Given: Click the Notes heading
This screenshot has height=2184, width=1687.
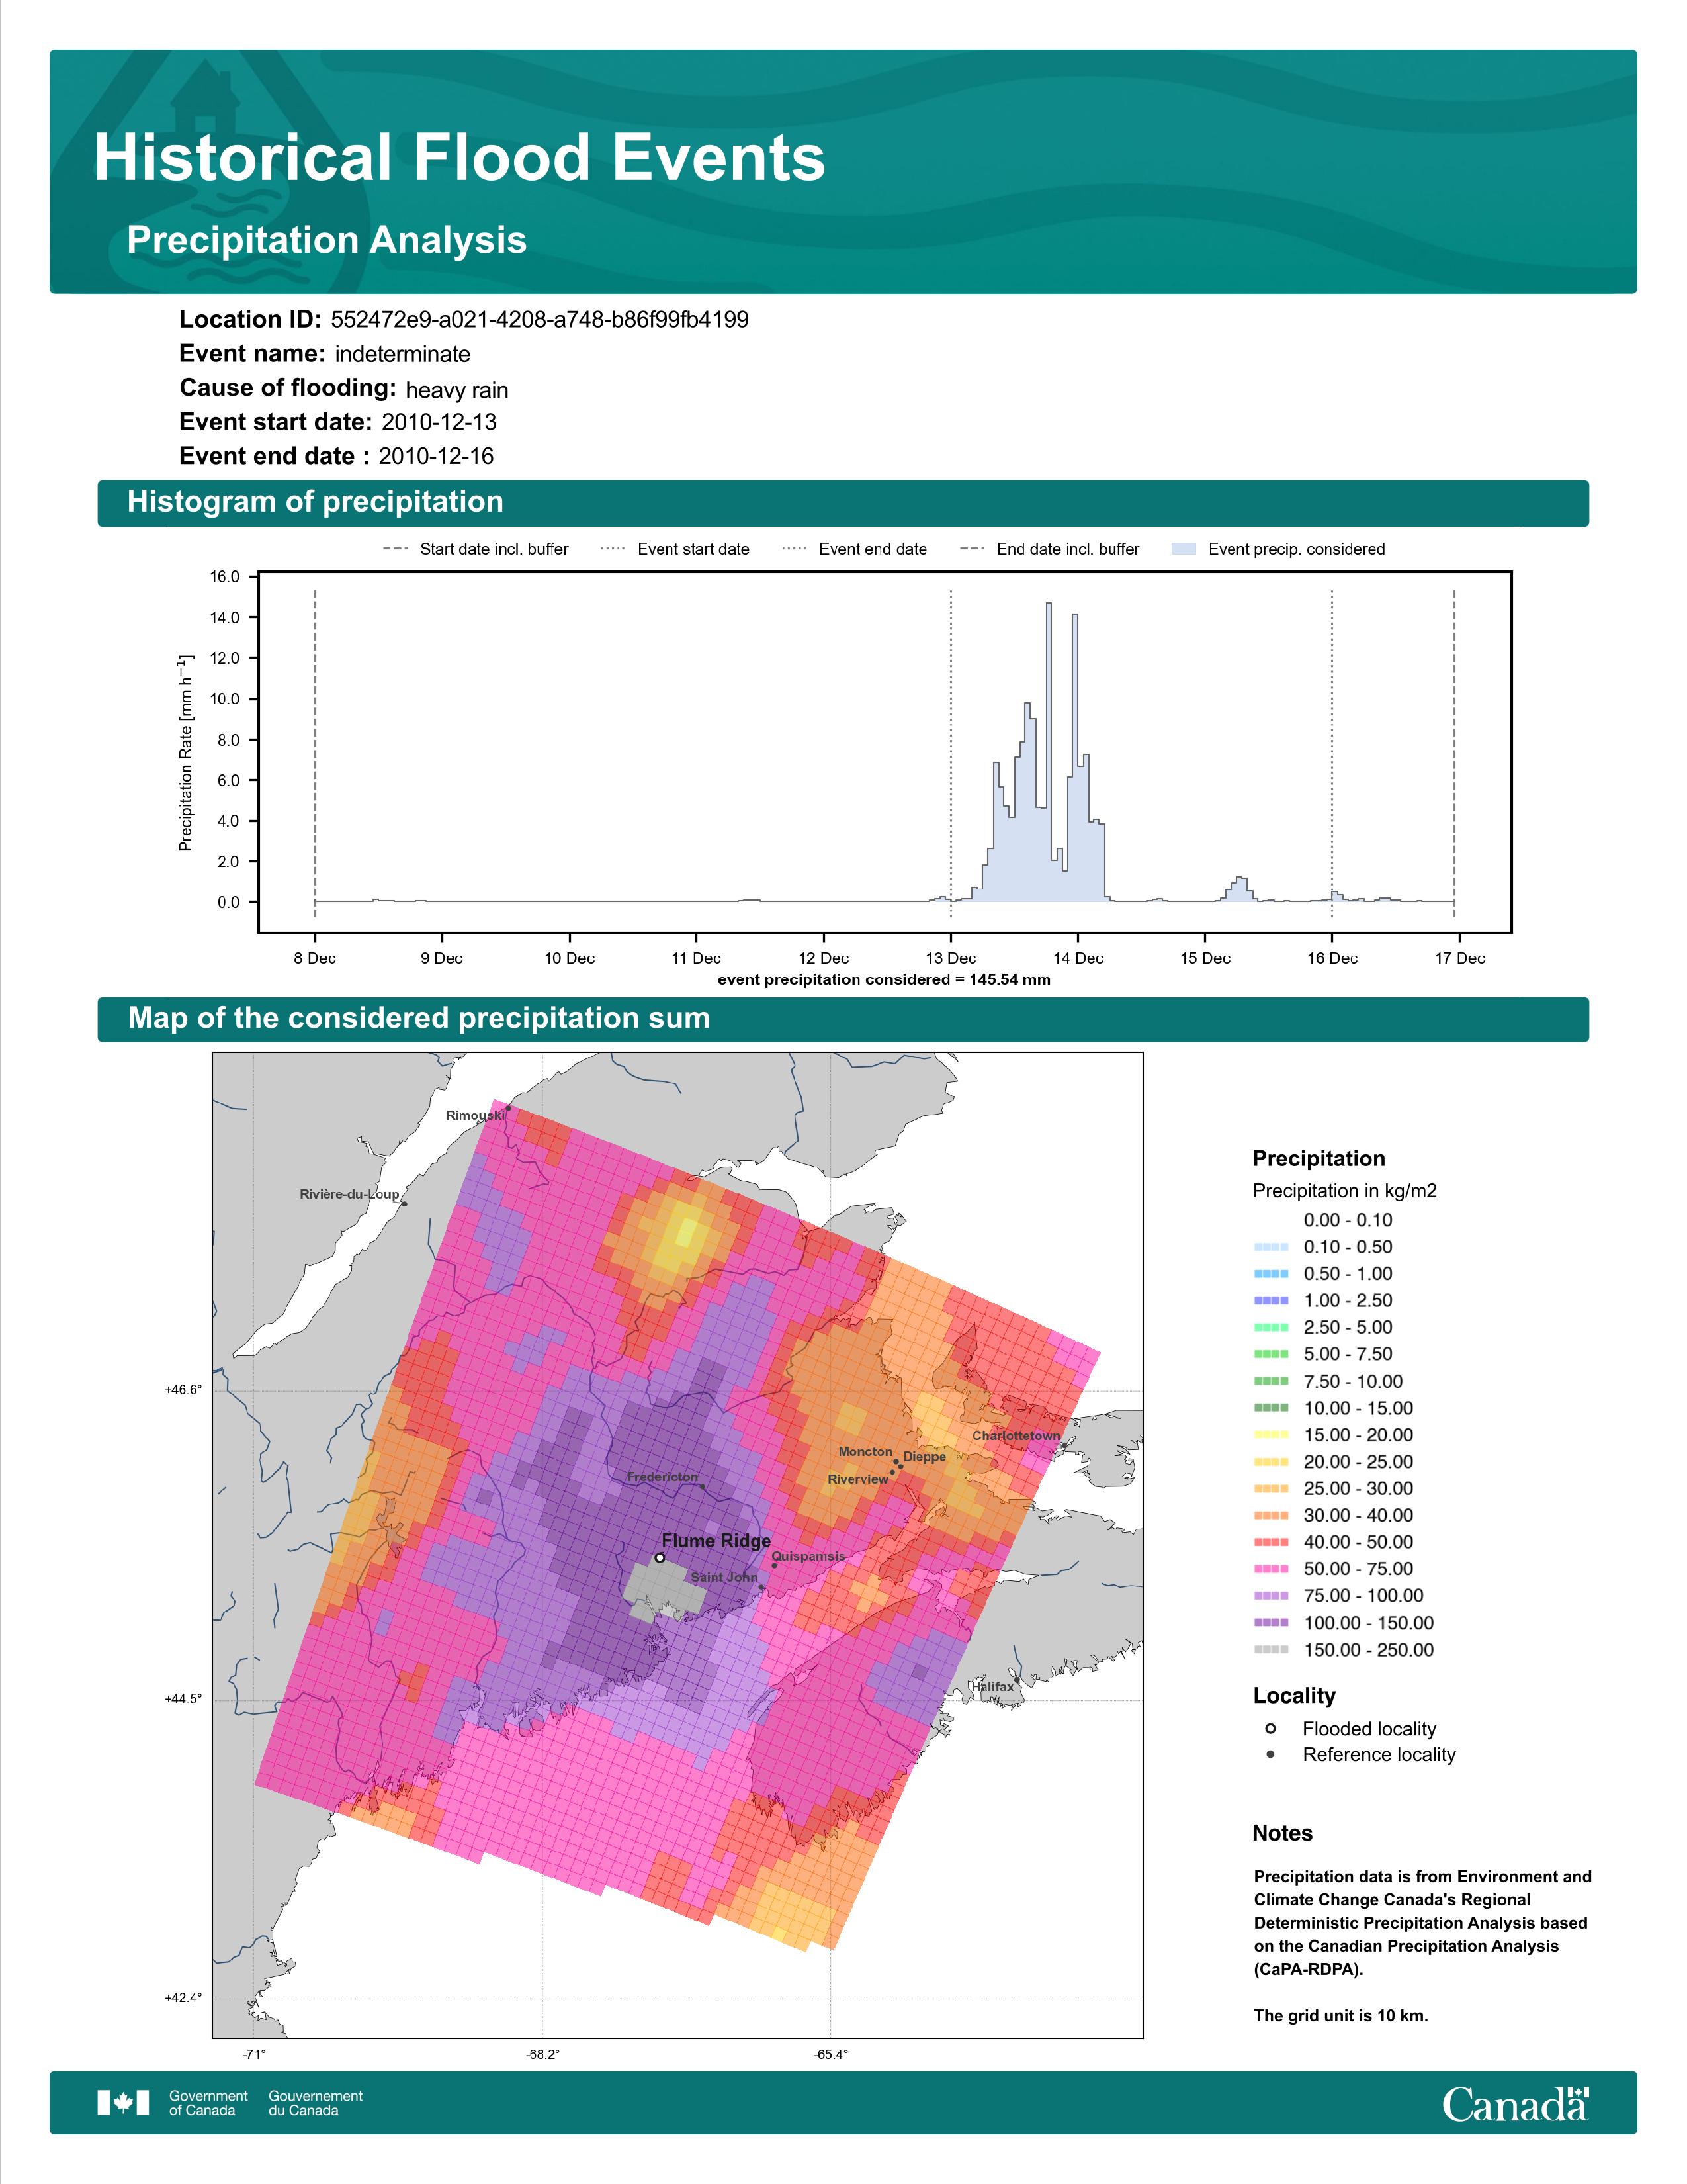Looking at the screenshot, I should (x=1282, y=1833).
